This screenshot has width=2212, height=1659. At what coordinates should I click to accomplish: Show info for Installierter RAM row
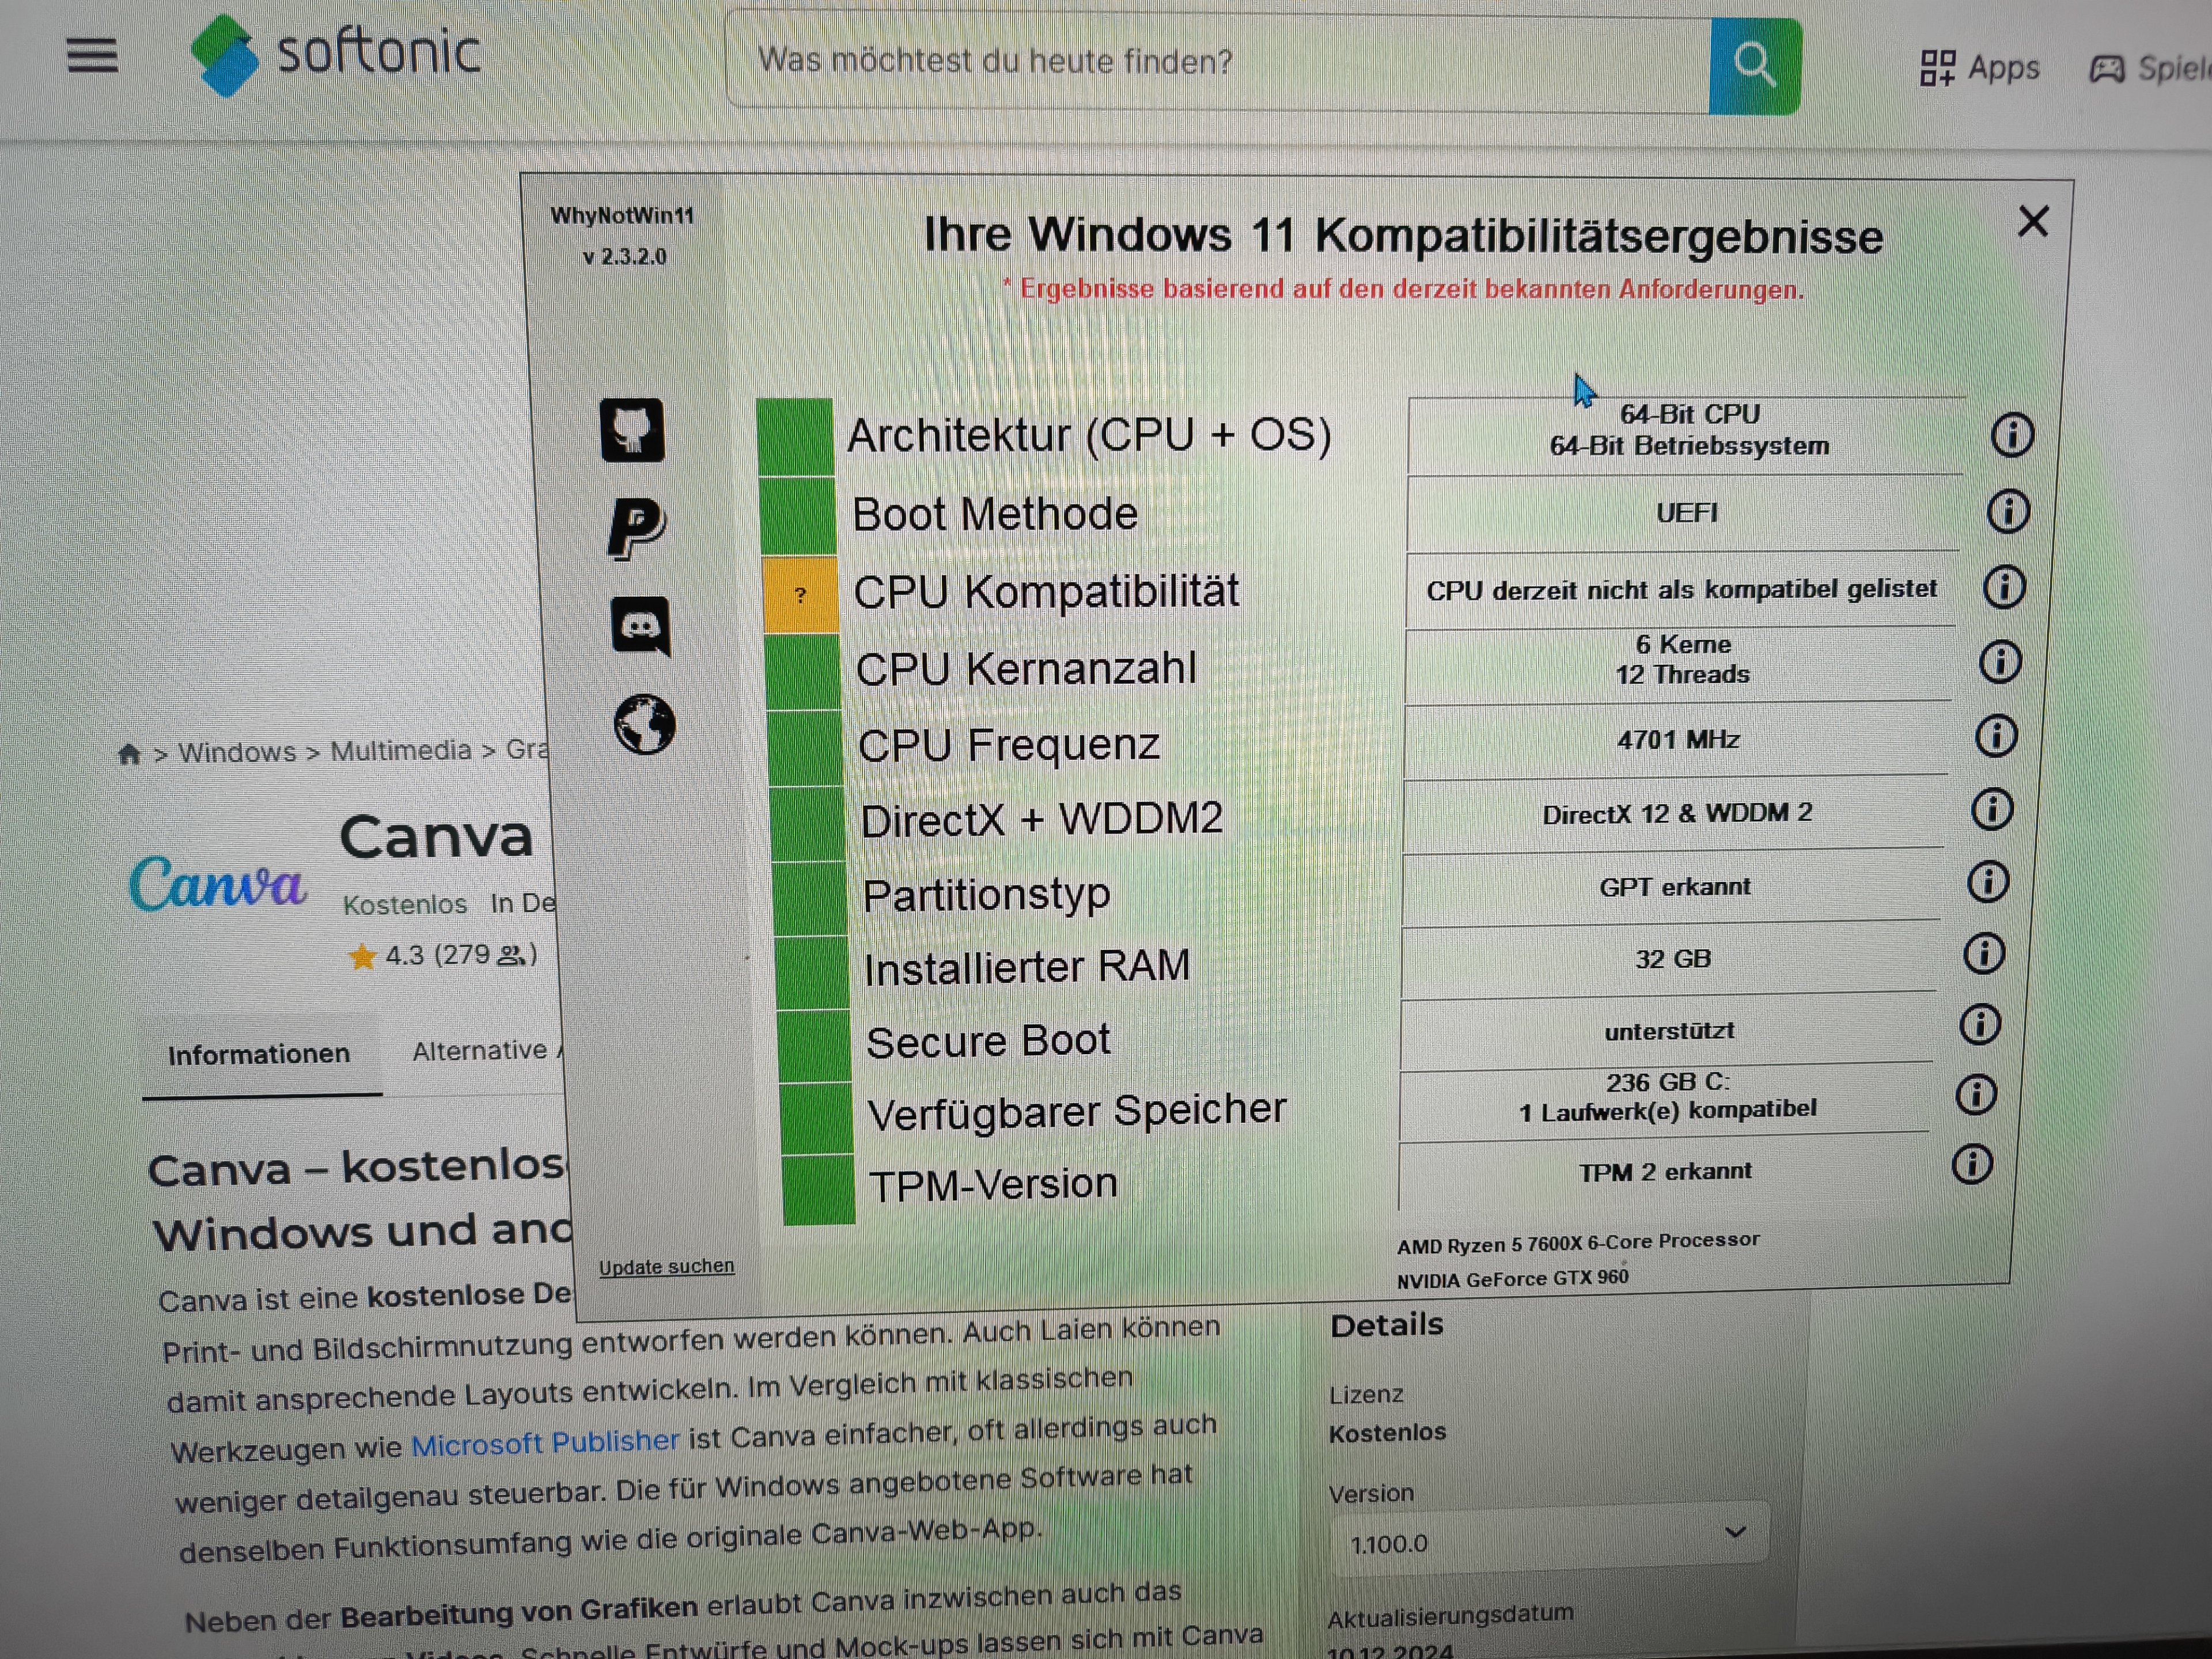point(1983,953)
